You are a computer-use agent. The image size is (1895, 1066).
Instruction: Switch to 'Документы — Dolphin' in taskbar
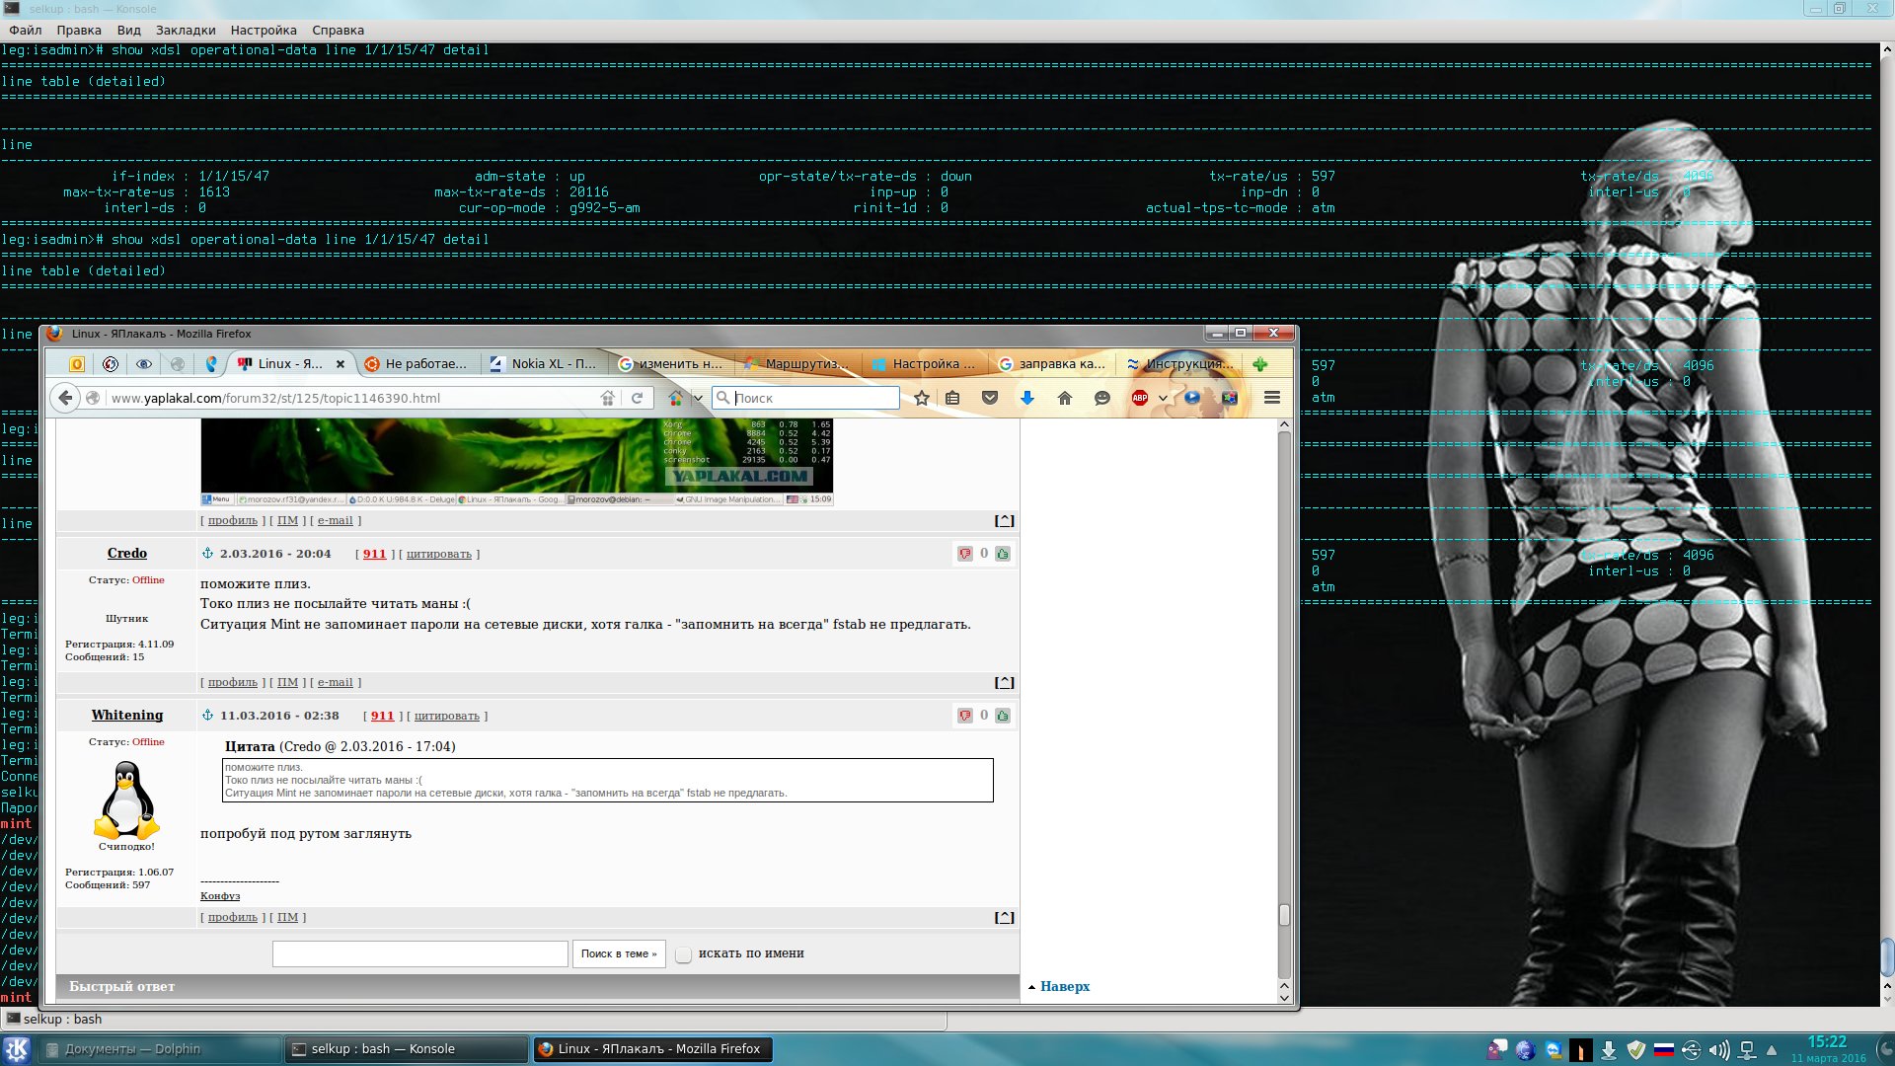coord(161,1049)
